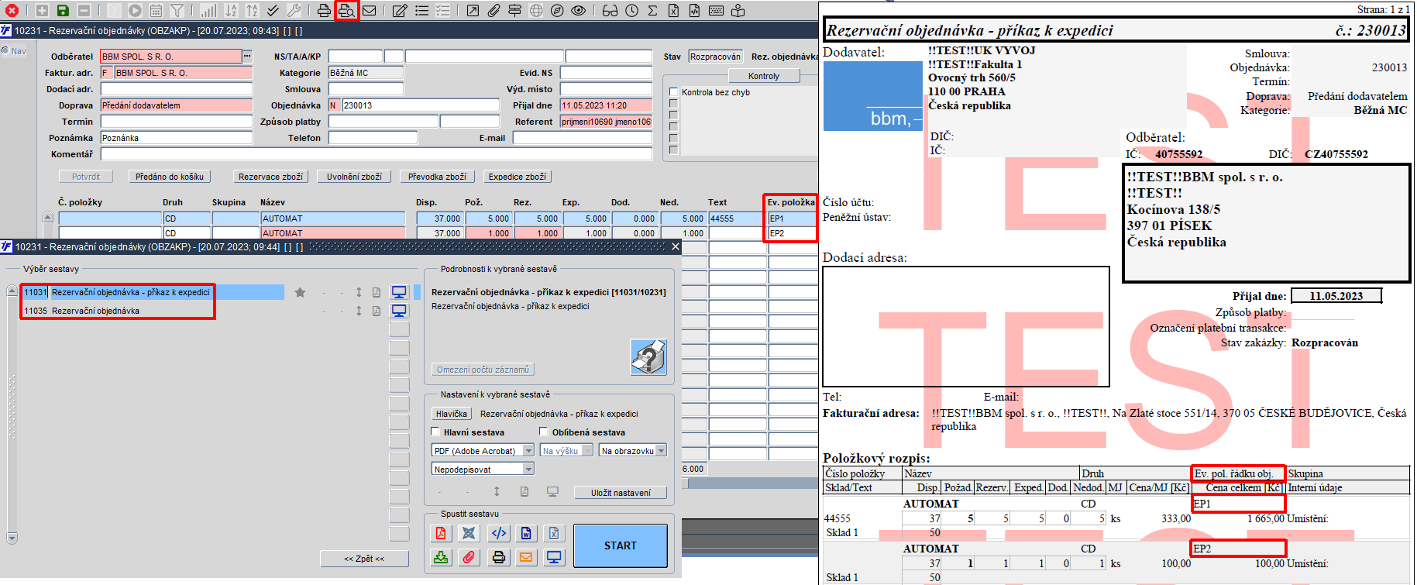The width and height of the screenshot is (1417, 585).
Task: Click the Uvolnění zboží button
Action: point(354,177)
